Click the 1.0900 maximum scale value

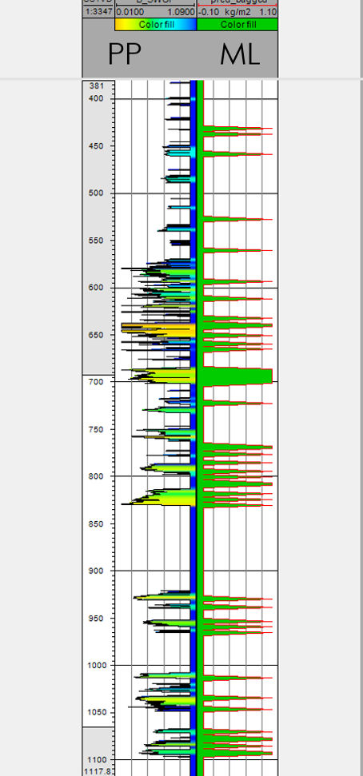point(181,11)
